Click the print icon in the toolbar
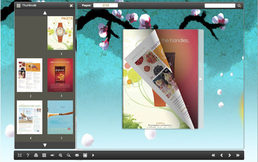Screen dimensions: 258x162 coord(36,155)
